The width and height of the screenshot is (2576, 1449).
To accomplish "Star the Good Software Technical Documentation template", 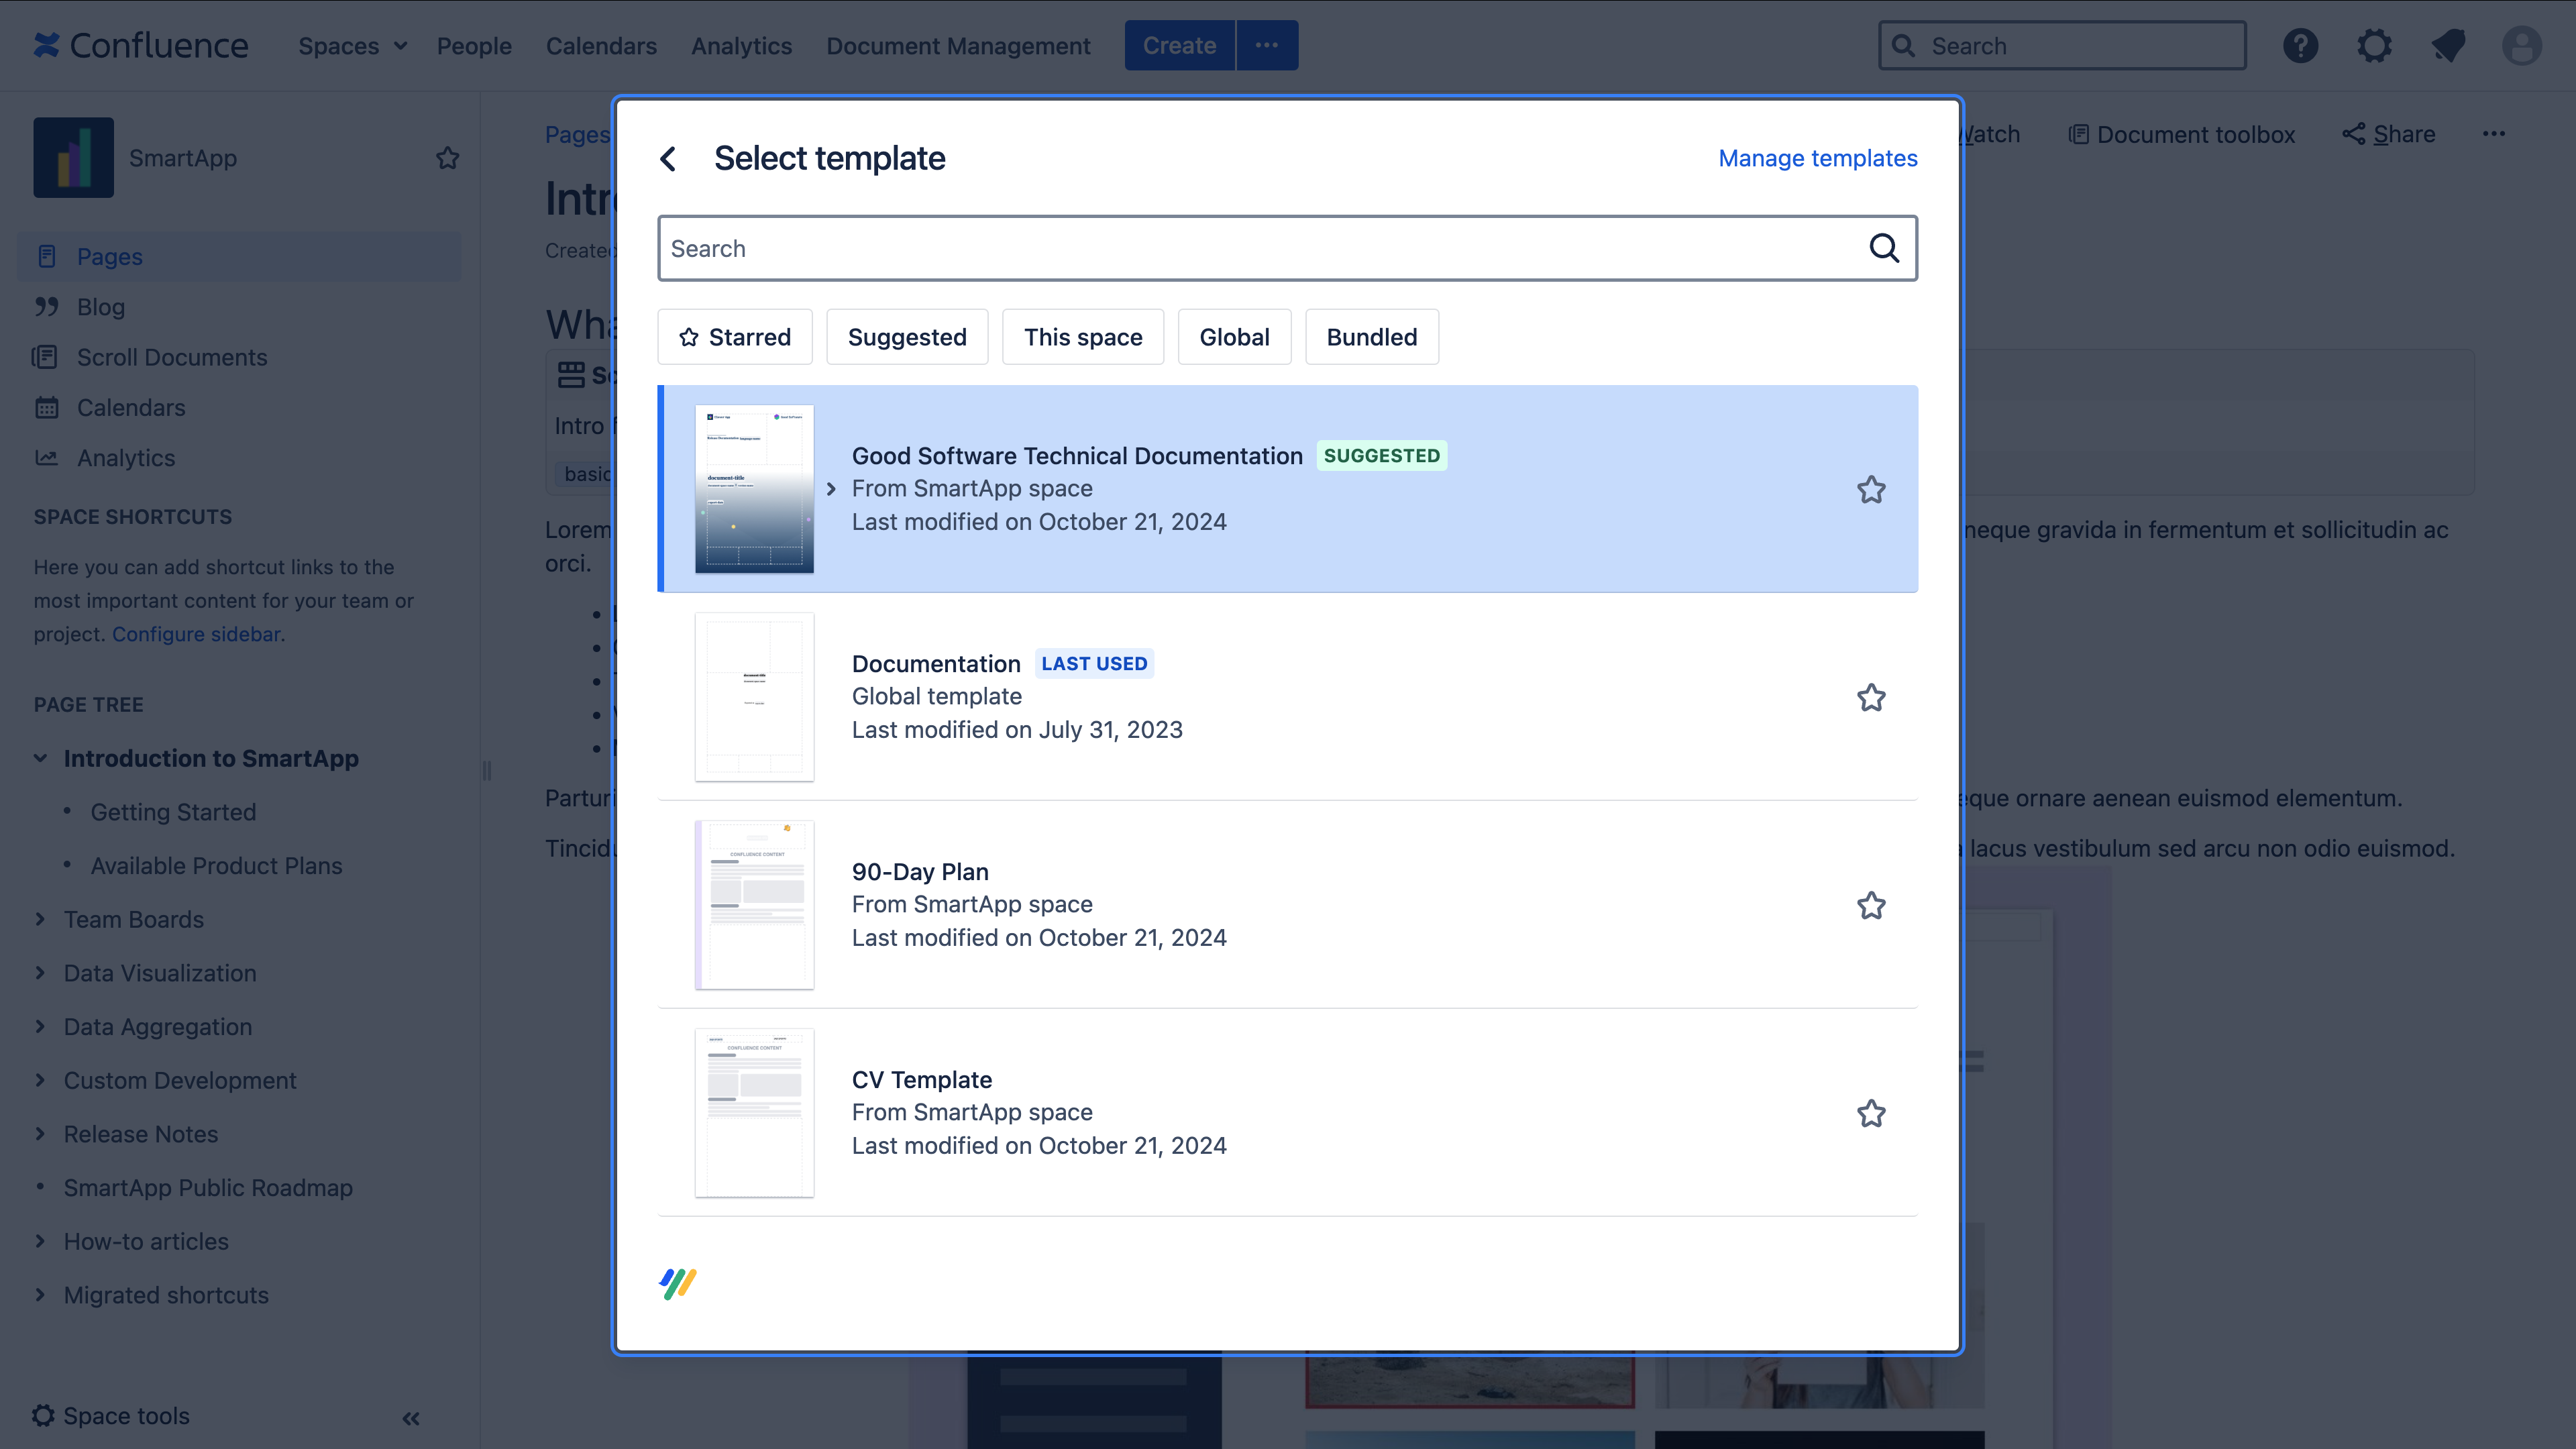I will (x=1871, y=490).
